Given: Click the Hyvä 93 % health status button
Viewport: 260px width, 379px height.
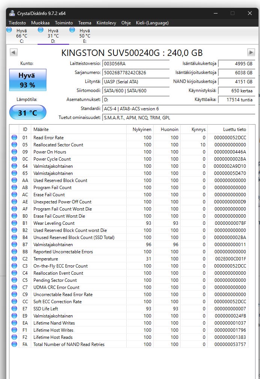Looking at the screenshot, I should tap(27, 80).
